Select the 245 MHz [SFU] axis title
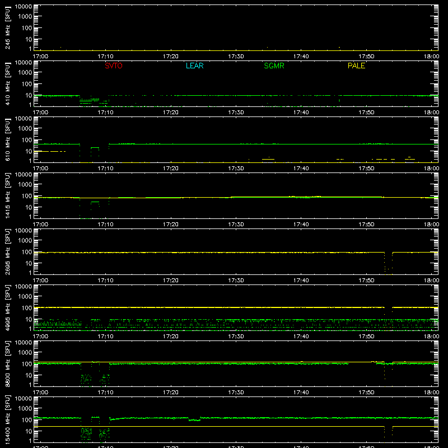Viewport: 448px width, 448px height. click(7, 28)
